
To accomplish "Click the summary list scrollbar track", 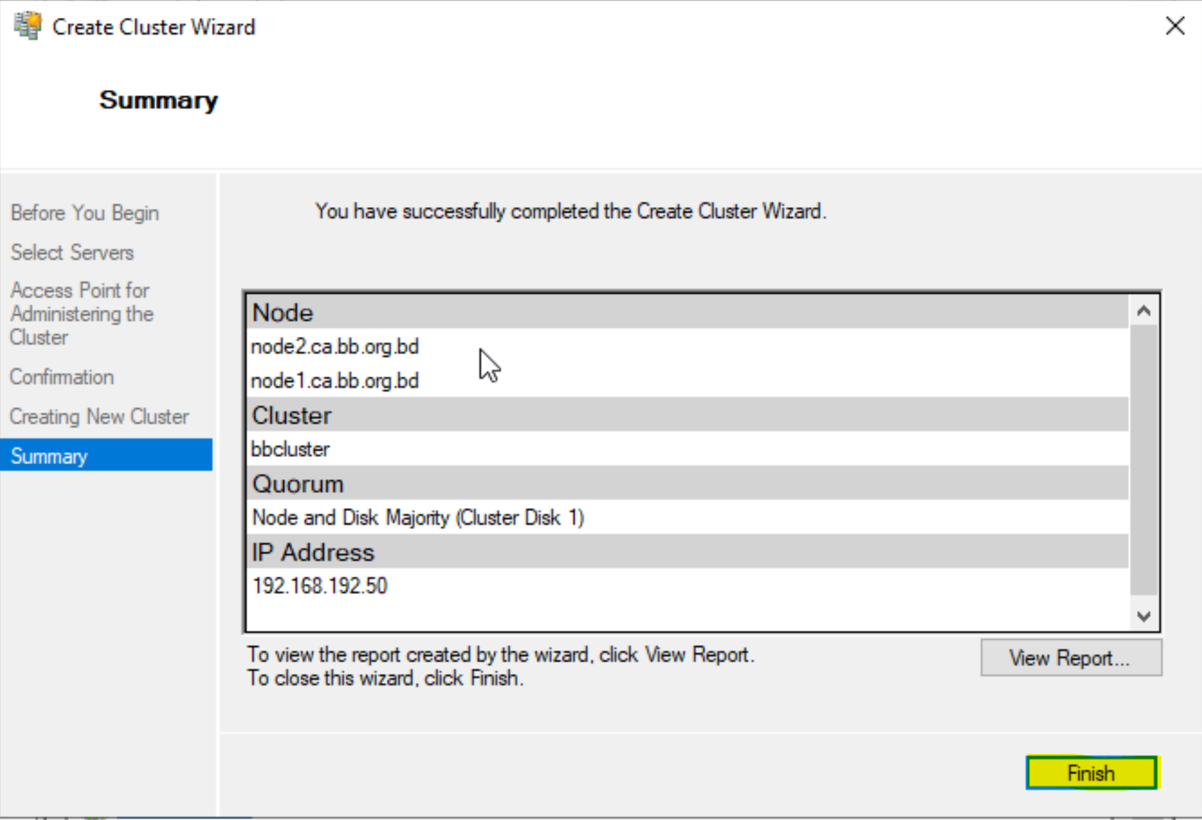I will (x=1144, y=464).
